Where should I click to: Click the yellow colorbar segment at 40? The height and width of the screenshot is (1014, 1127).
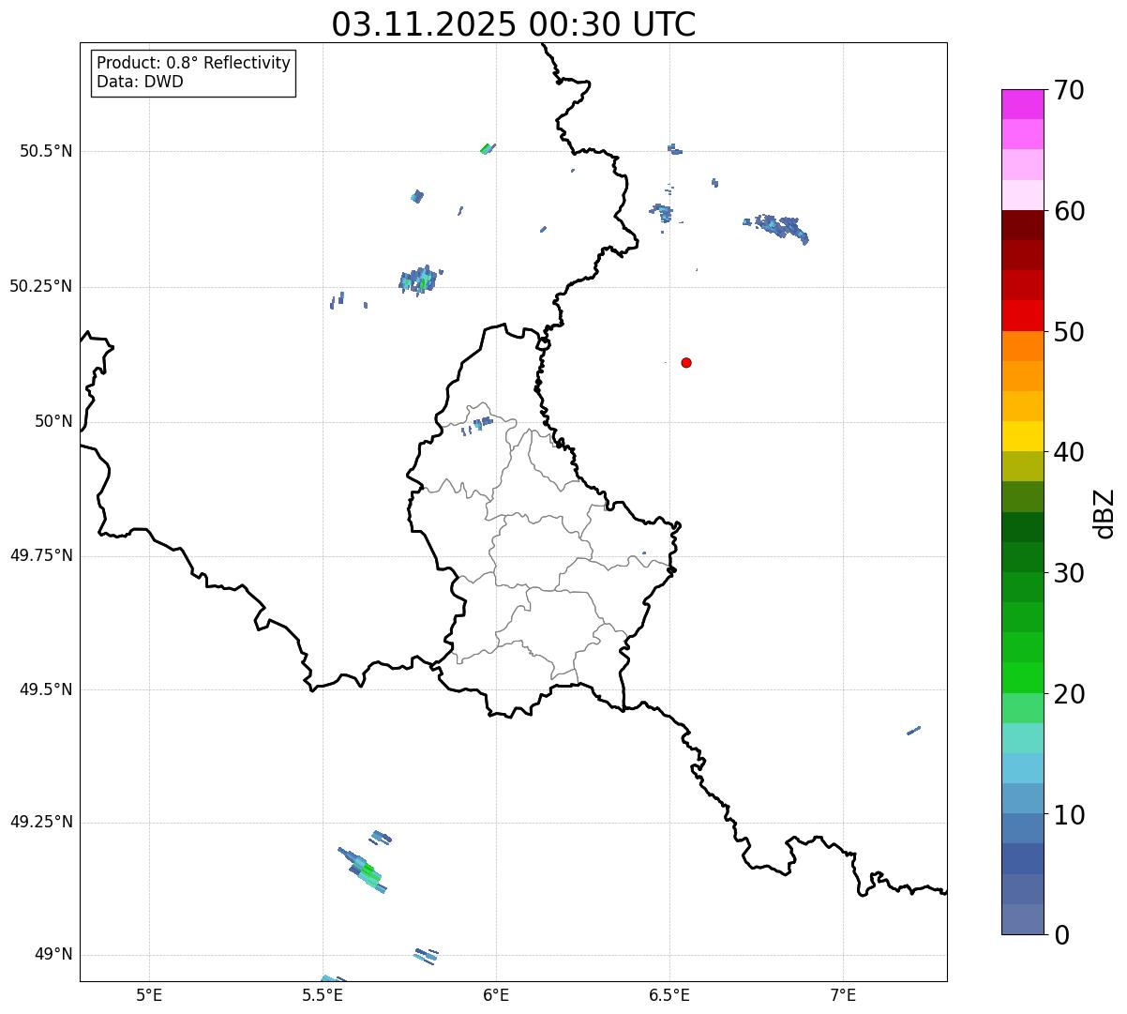pos(1022,436)
